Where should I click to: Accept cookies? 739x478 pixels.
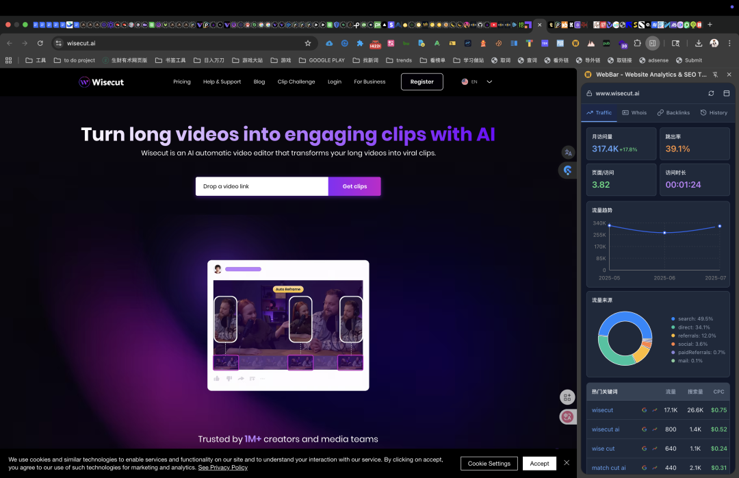click(539, 464)
